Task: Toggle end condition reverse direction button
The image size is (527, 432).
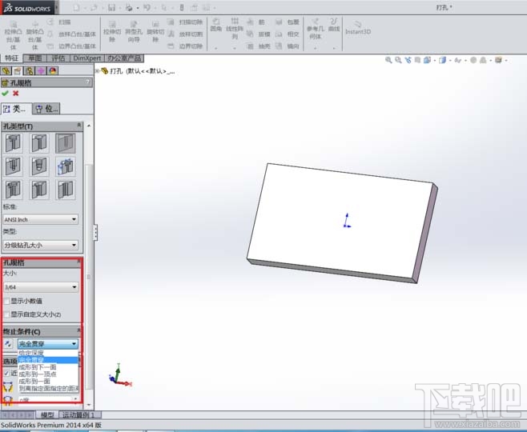Action: coord(8,344)
